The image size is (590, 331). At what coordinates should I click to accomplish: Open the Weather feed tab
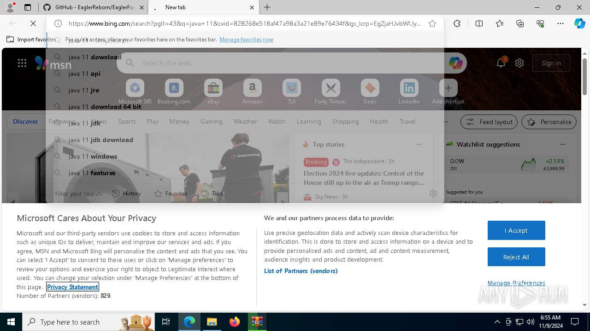[245, 121]
